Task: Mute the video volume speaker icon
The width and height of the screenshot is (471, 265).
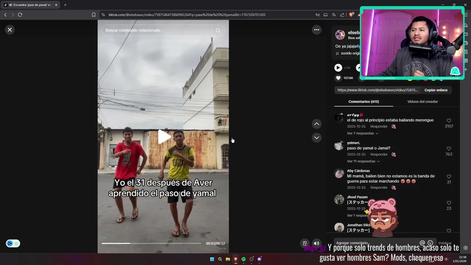Action: (x=316, y=243)
